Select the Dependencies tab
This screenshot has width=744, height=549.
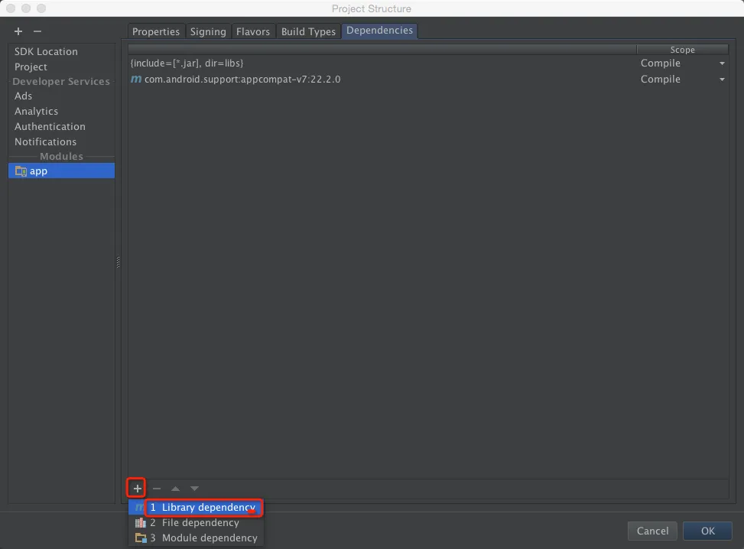(x=379, y=31)
